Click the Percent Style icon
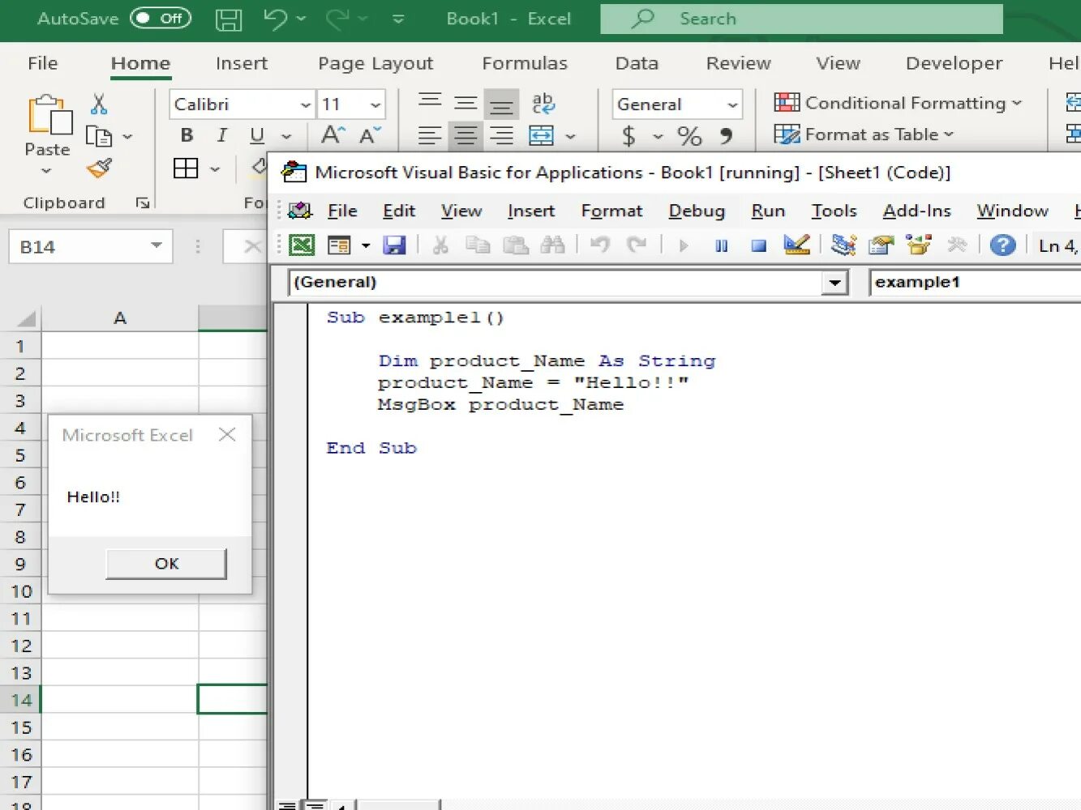 (689, 135)
